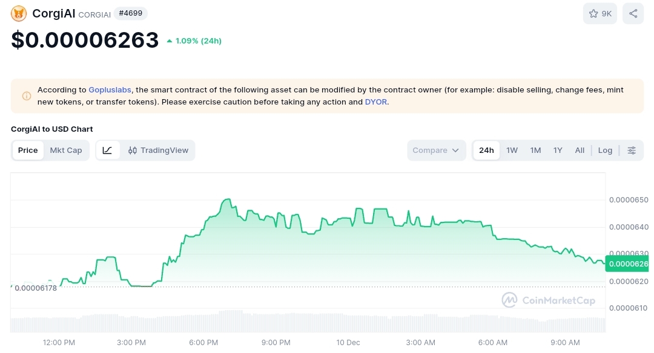Click the volume bars below the chart
The height and width of the screenshot is (353, 654).
click(x=308, y=322)
